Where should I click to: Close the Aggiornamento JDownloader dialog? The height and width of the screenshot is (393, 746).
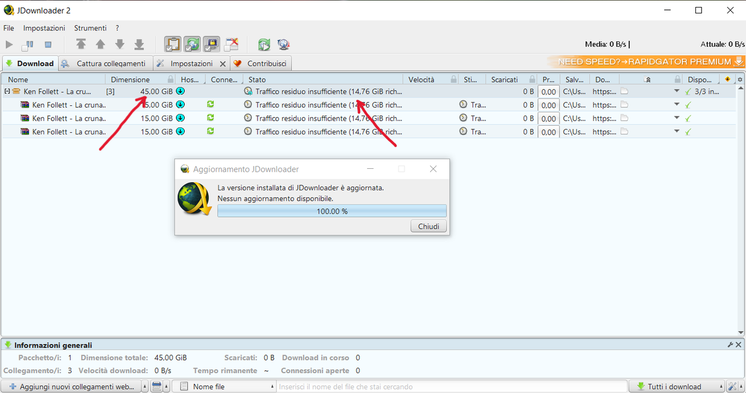433,169
